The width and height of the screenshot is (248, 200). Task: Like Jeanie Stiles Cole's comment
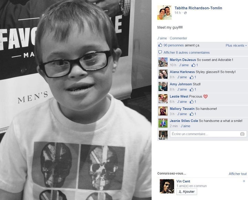coord(185,126)
